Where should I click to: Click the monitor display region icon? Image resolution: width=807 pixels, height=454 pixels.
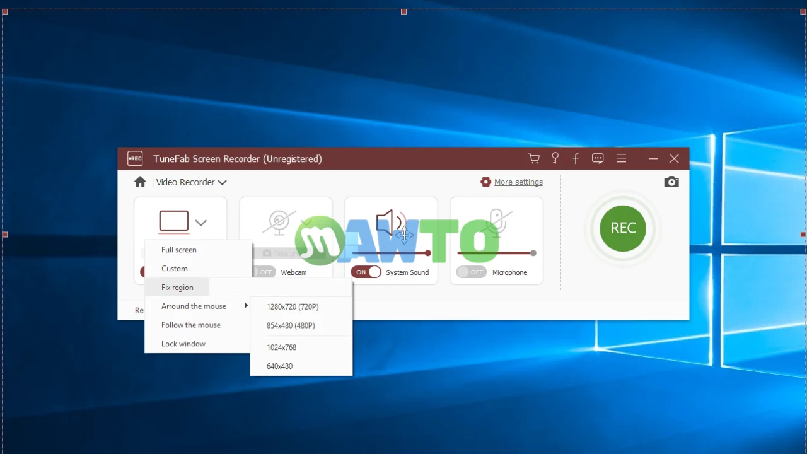click(174, 222)
